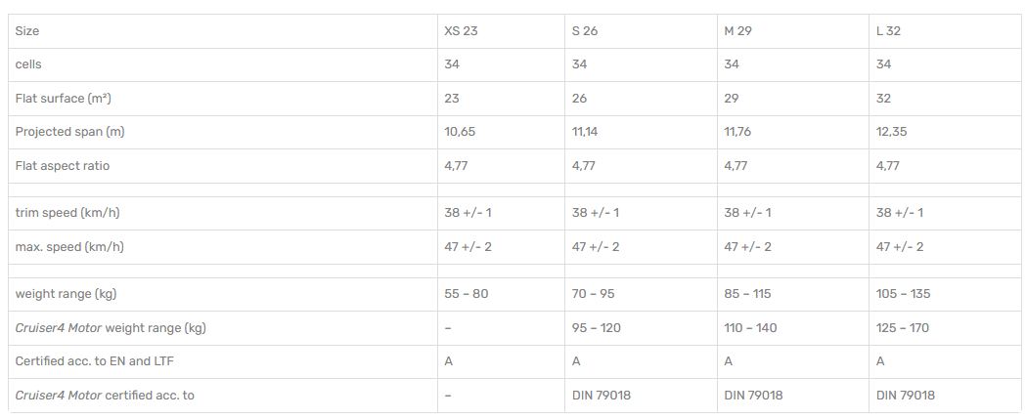Image resolution: width=1026 pixels, height=419 pixels.
Task: Click the Cruiser4 Motor weight range label
Action: (111, 328)
